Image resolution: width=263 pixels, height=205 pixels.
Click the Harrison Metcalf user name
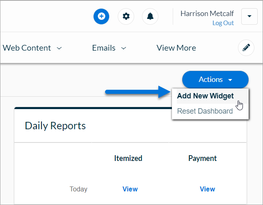pyautogui.click(x=207, y=14)
